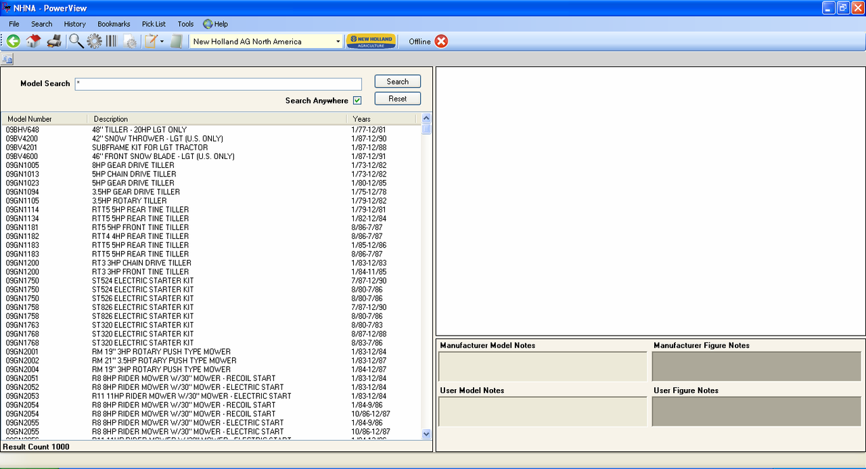866x469 pixels.
Task: Go to the Home icon
Action: click(33, 41)
